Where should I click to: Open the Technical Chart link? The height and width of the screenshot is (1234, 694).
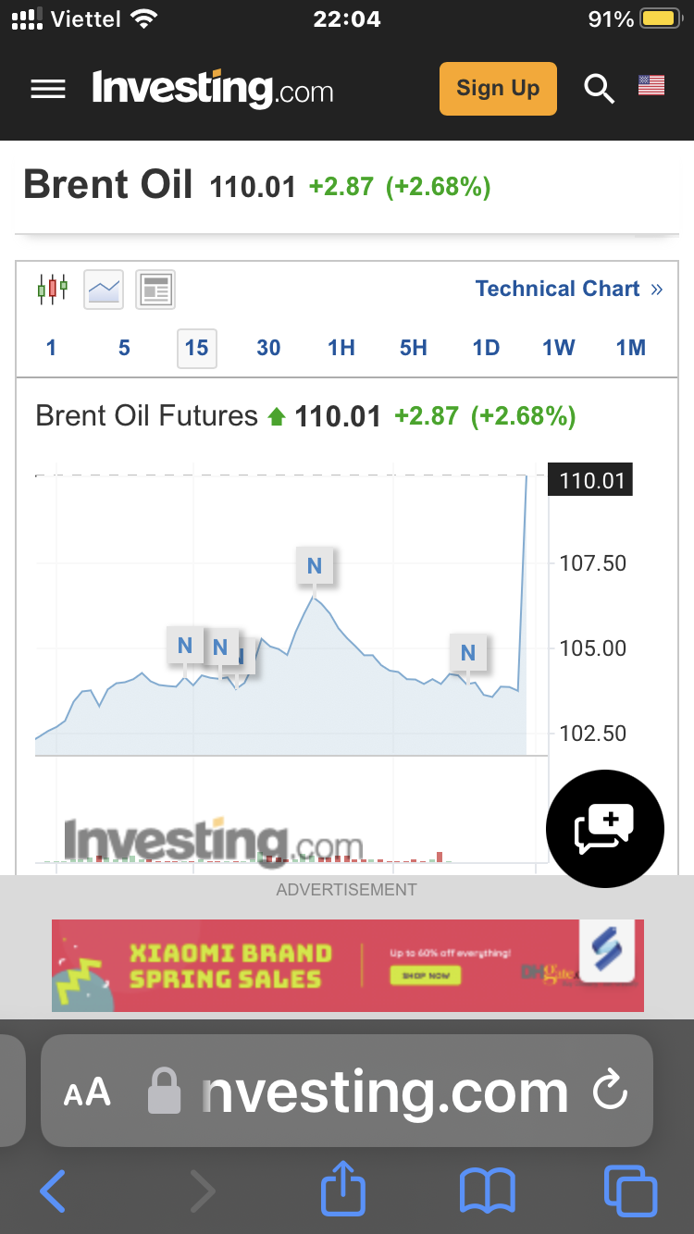(x=568, y=289)
